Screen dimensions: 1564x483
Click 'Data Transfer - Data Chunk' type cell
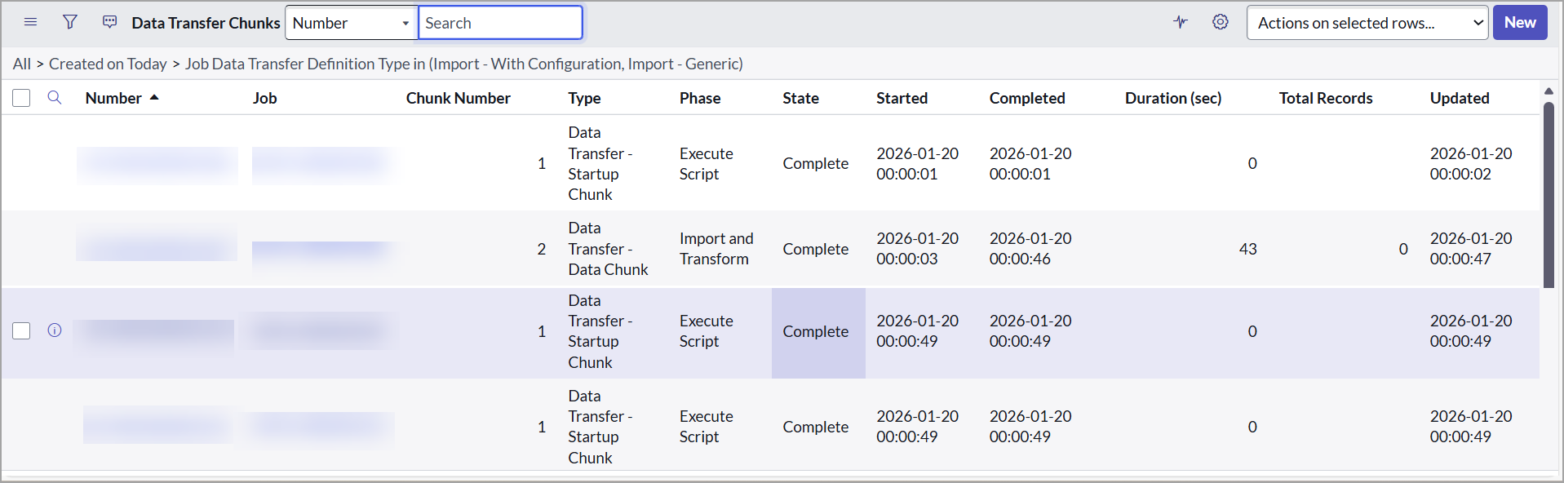(x=608, y=249)
